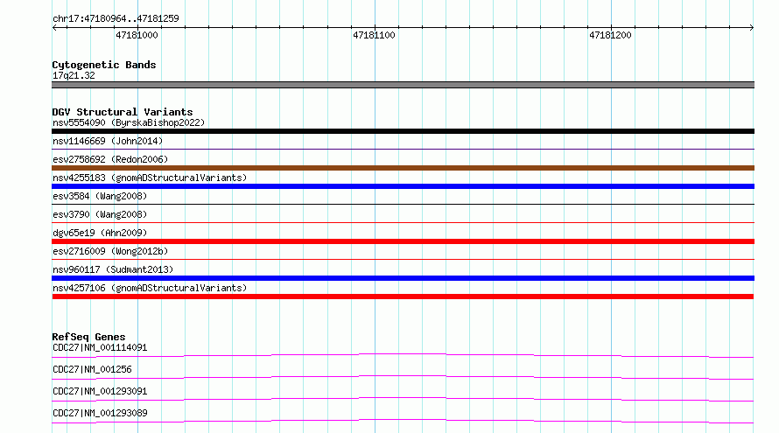Image resolution: width=779 pixels, height=433 pixels.
Task: Click ruler position label 47181100
Action: tap(374, 35)
